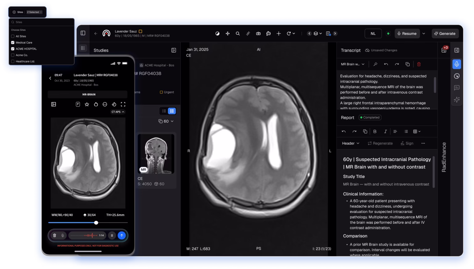Activate the zoom magnifier tool
The width and height of the screenshot is (474, 269).
[238, 34]
